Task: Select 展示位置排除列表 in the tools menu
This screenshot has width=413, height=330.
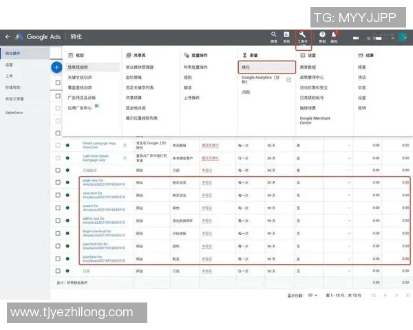Action: (142, 118)
